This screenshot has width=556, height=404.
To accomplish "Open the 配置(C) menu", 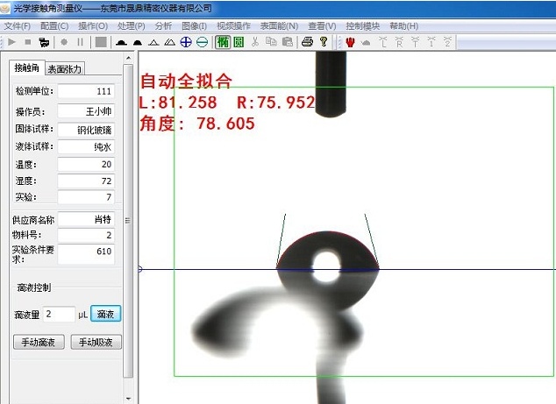I will (54, 26).
